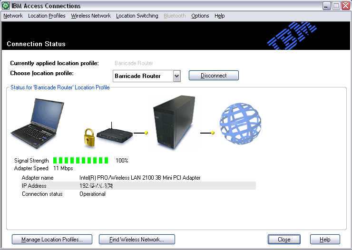
Task: Minimize the IBM Access Connections window
Action: (x=327, y=6)
